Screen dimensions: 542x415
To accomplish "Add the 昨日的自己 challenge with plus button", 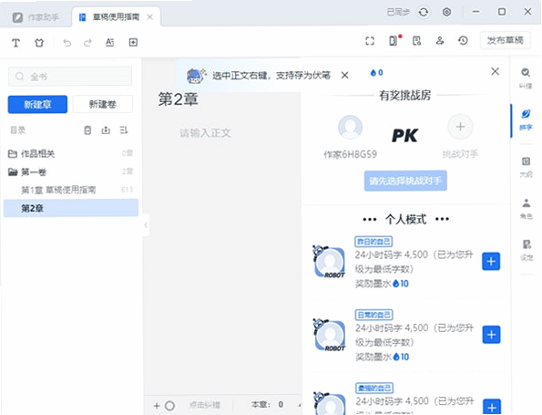I will [491, 262].
